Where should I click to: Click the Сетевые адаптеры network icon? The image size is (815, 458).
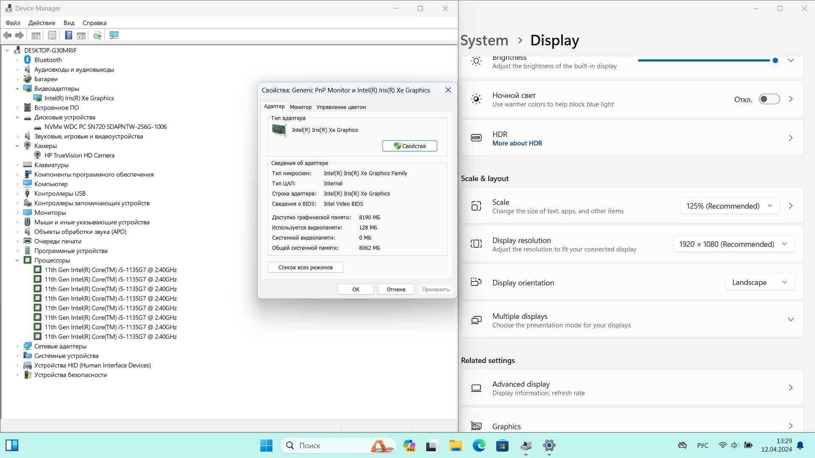(28, 346)
